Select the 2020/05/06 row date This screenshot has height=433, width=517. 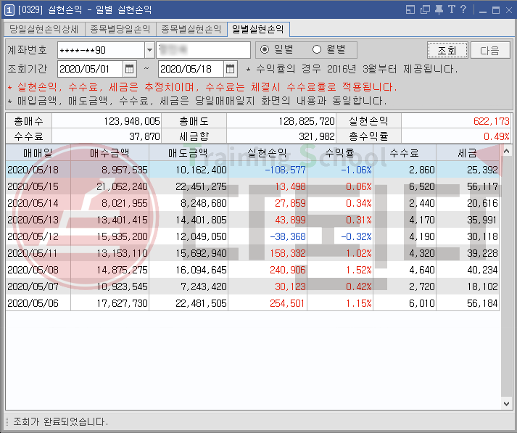(33, 303)
